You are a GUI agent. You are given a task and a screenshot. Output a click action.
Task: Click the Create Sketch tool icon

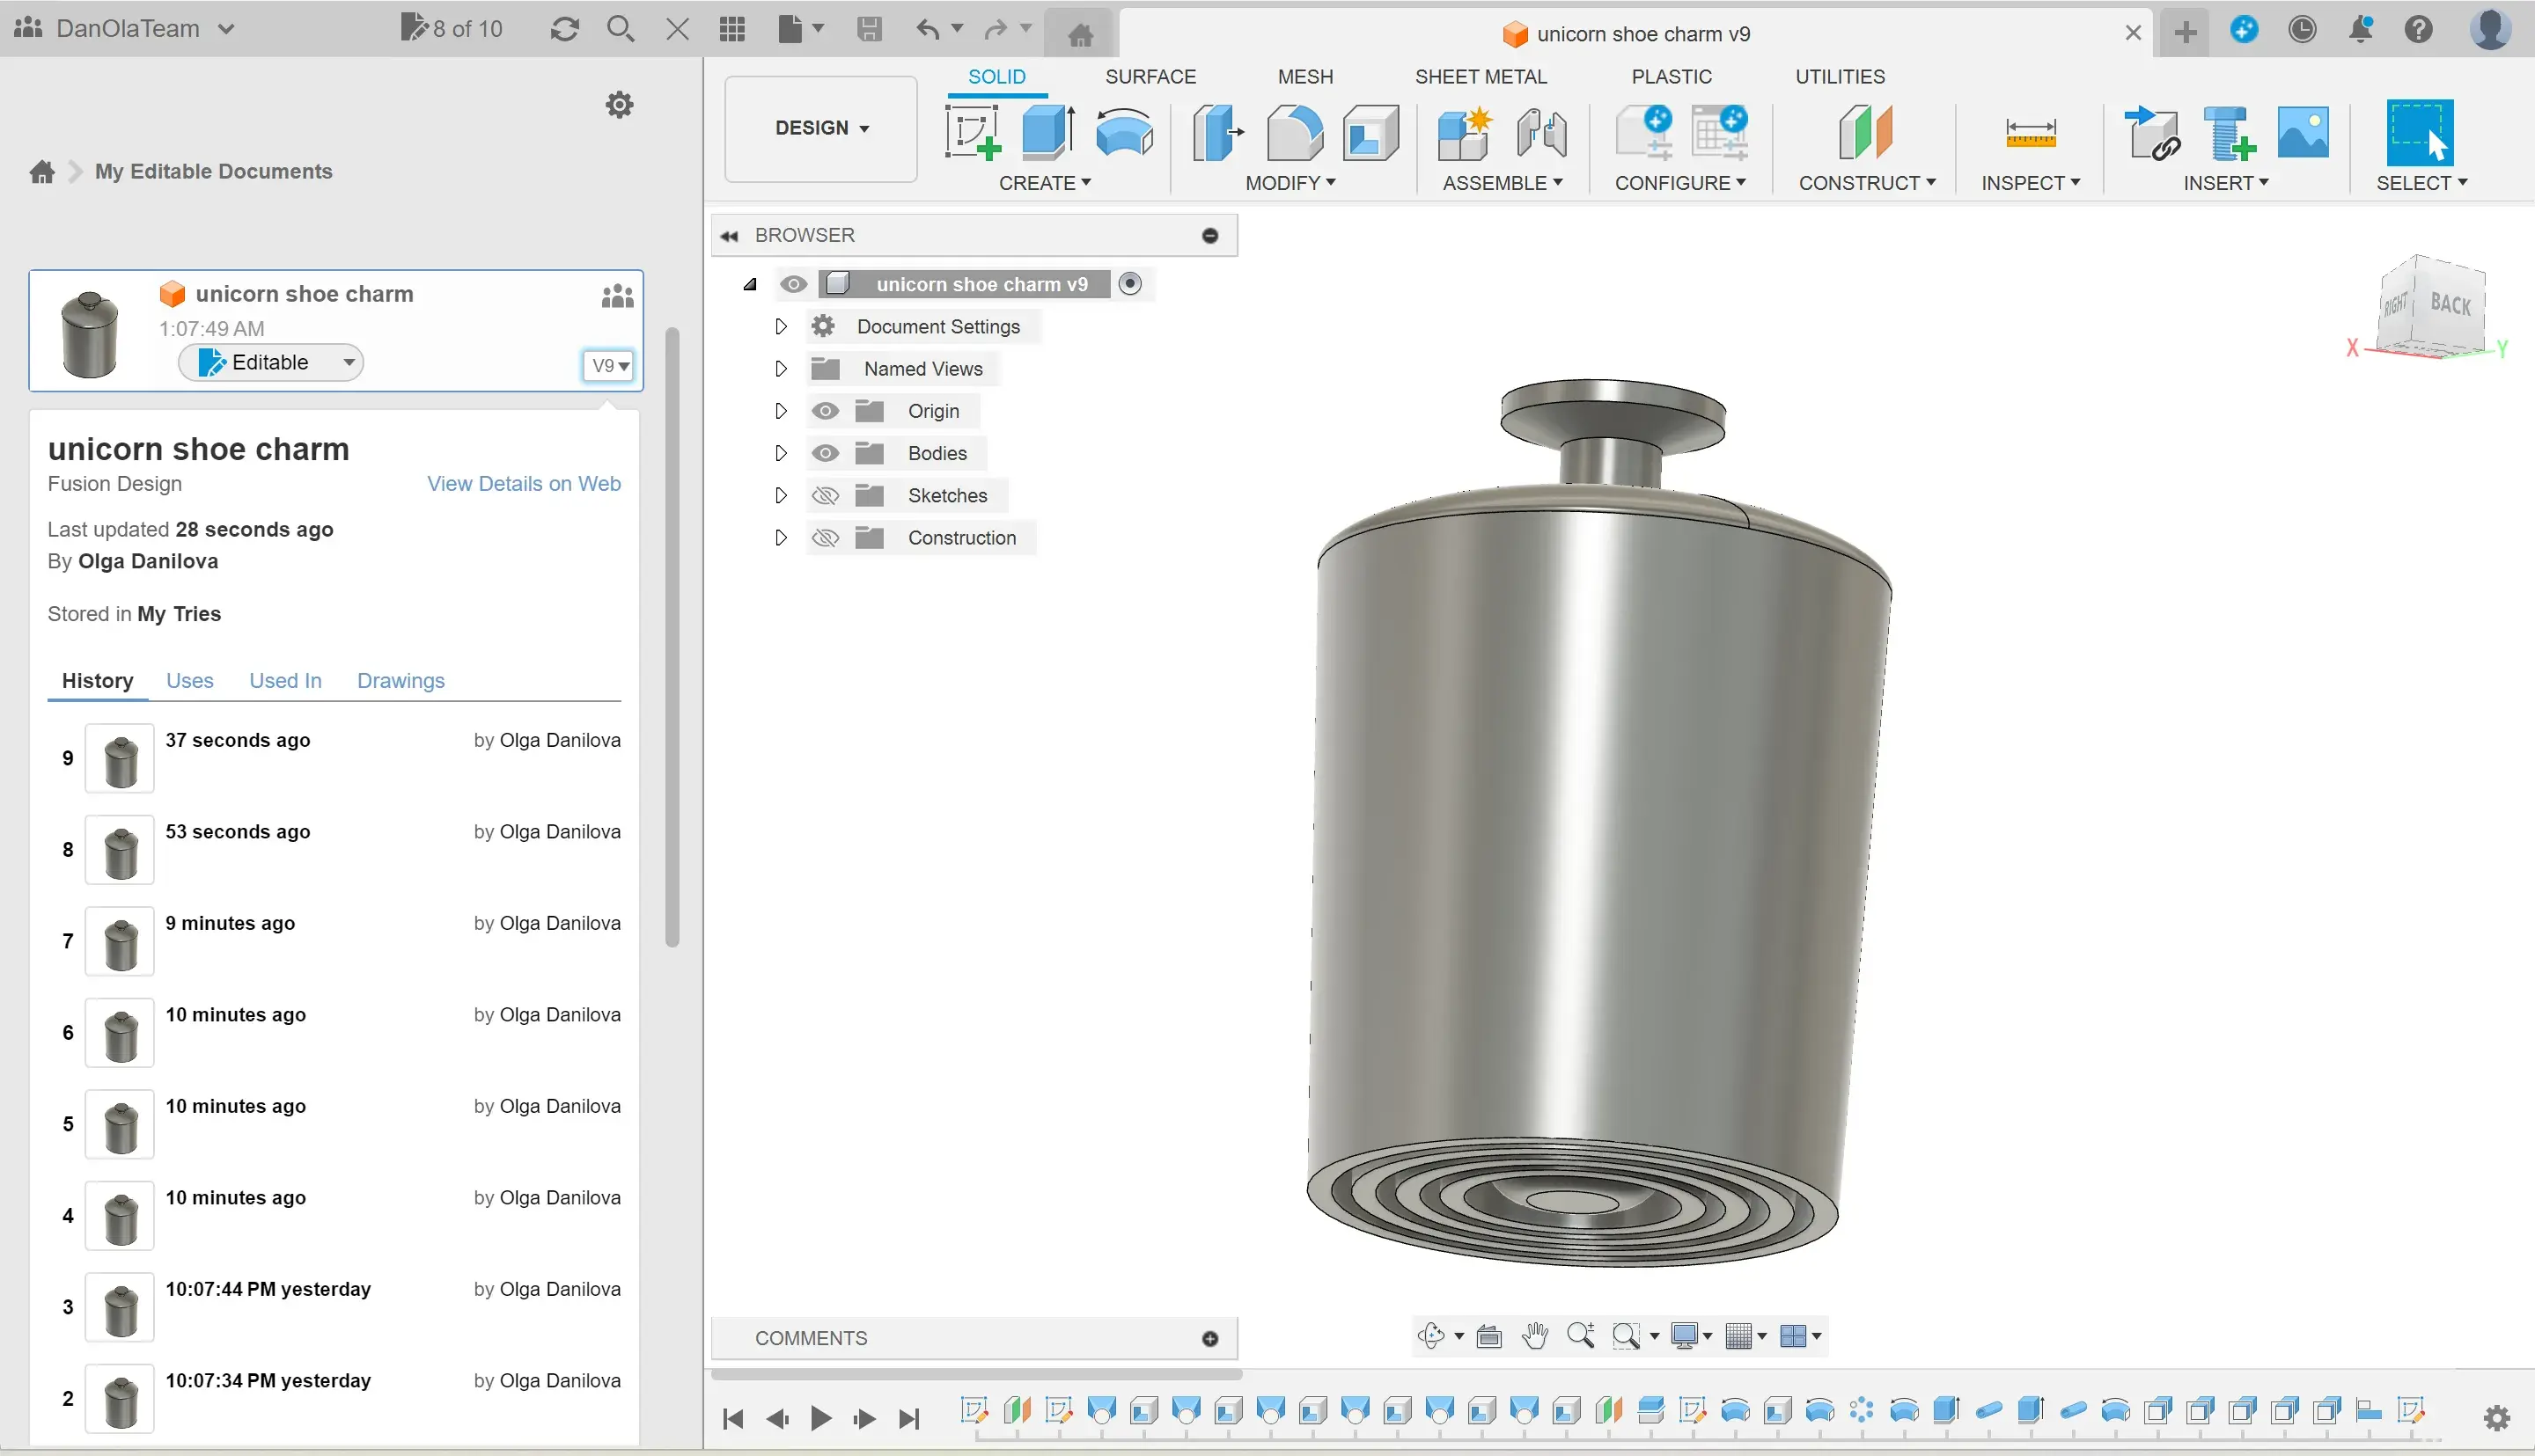(973, 132)
